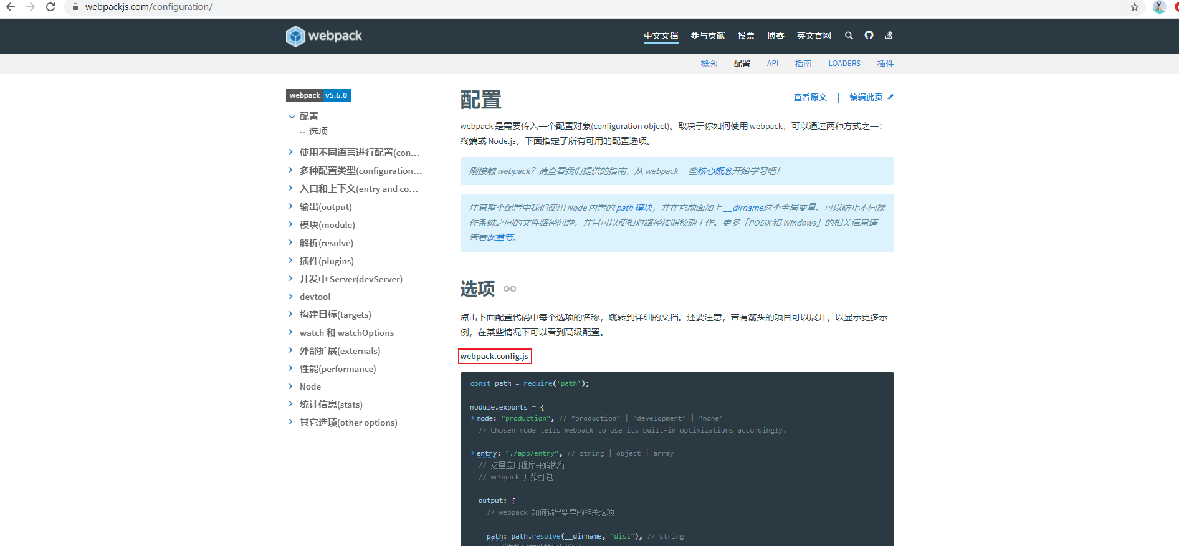Click the webpack v5.6.0 version badge
1179x546 pixels.
(318, 95)
